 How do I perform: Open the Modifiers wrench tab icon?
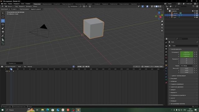coord(166,68)
